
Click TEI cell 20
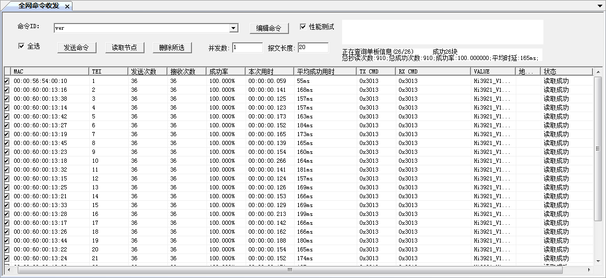pos(95,249)
